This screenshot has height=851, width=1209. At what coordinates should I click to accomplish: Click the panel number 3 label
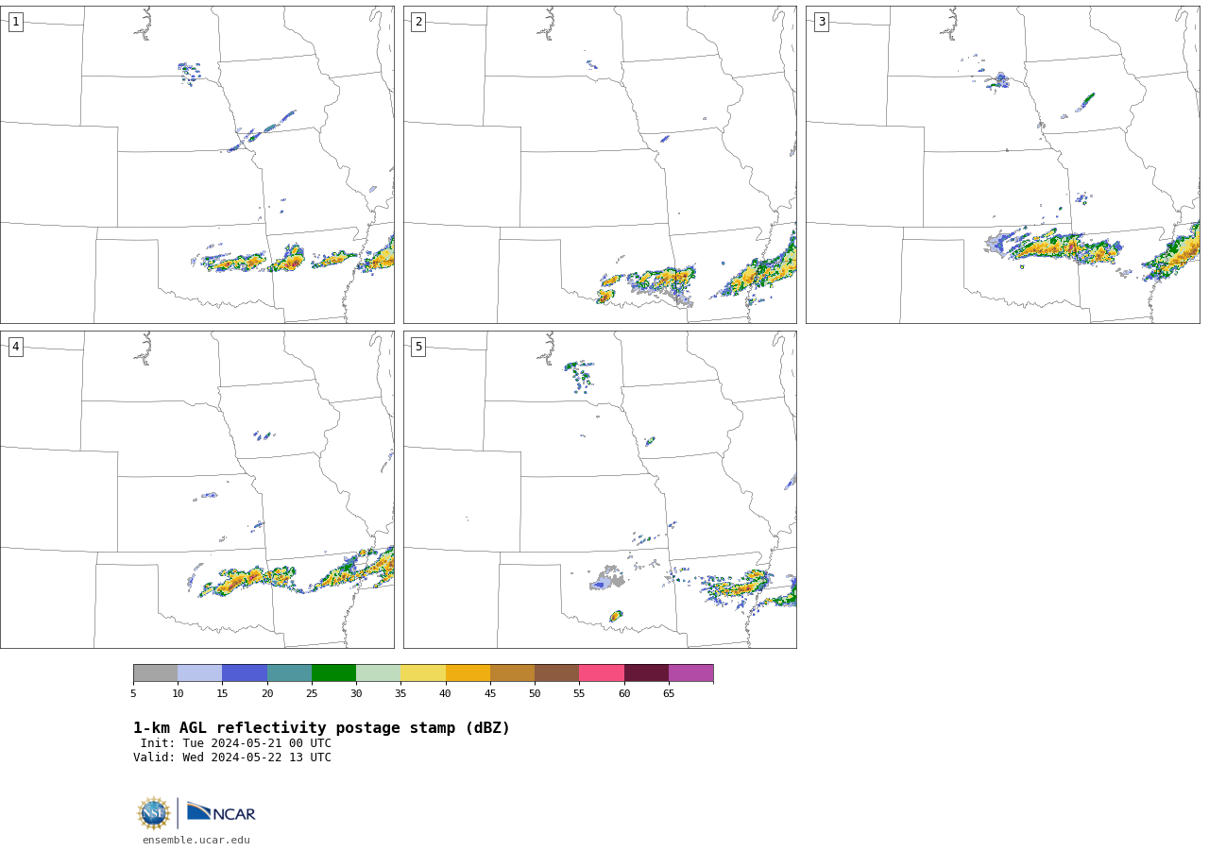[821, 22]
